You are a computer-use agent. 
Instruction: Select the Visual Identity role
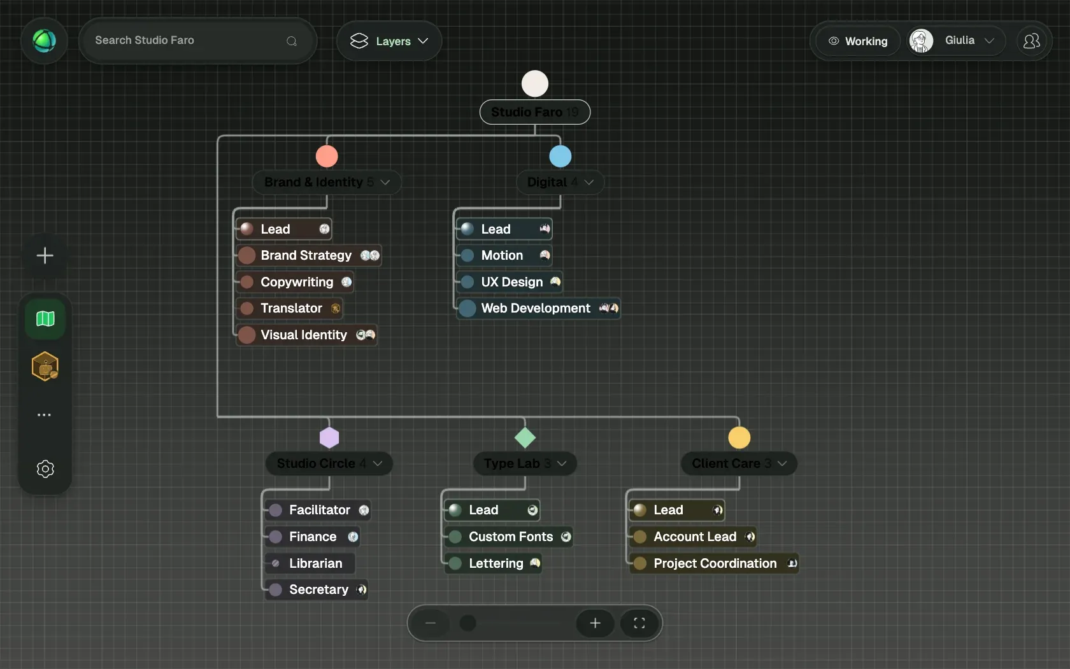click(x=307, y=335)
